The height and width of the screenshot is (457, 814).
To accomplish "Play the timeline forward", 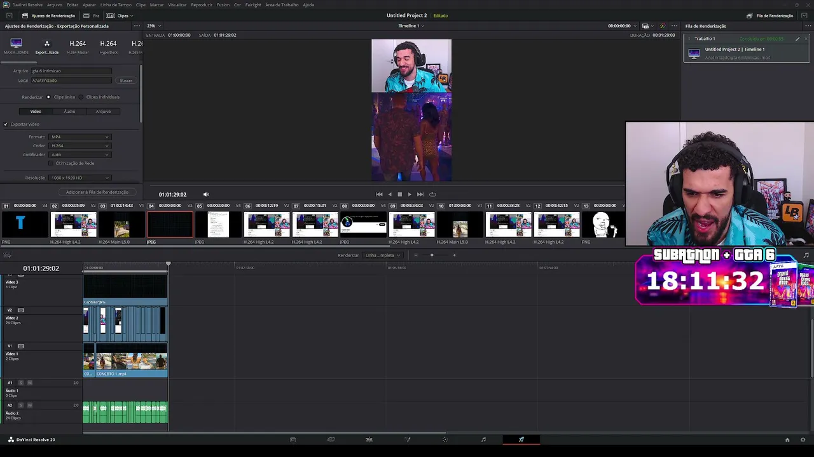I will [409, 194].
